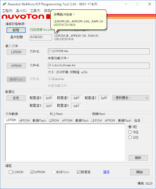156x189 pixels.
Task: Click the LDROM load file button
Action: pos(16,52)
